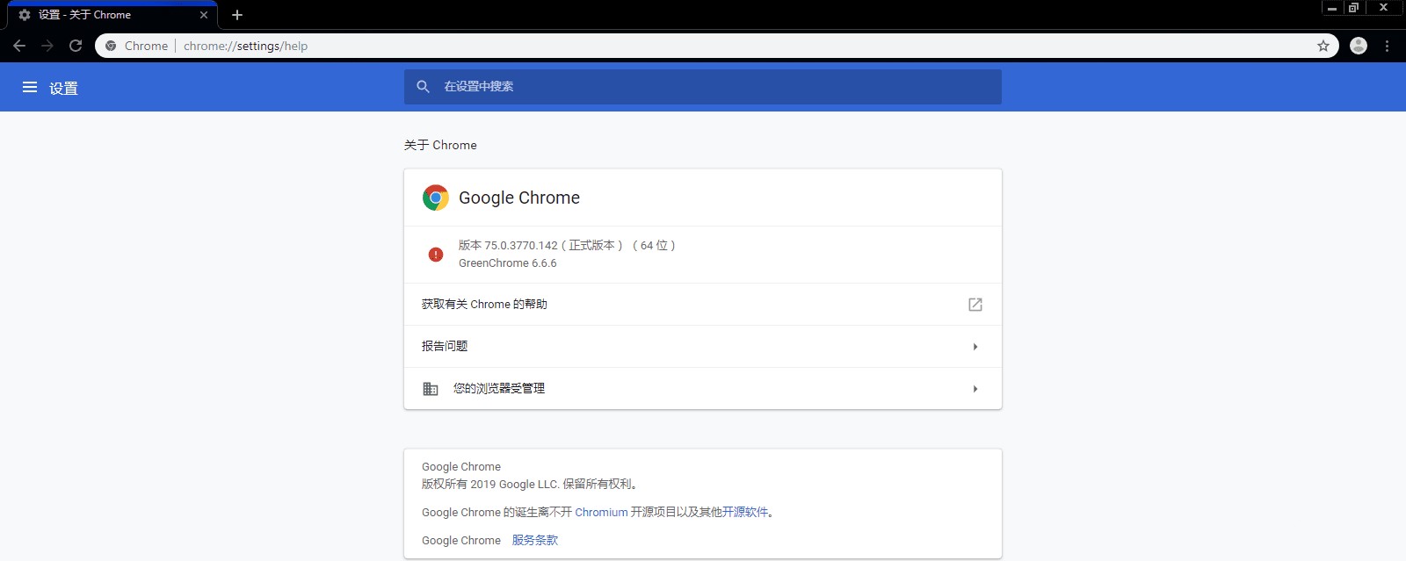Close the browser window
The image size is (1406, 561).
[x=1384, y=8]
